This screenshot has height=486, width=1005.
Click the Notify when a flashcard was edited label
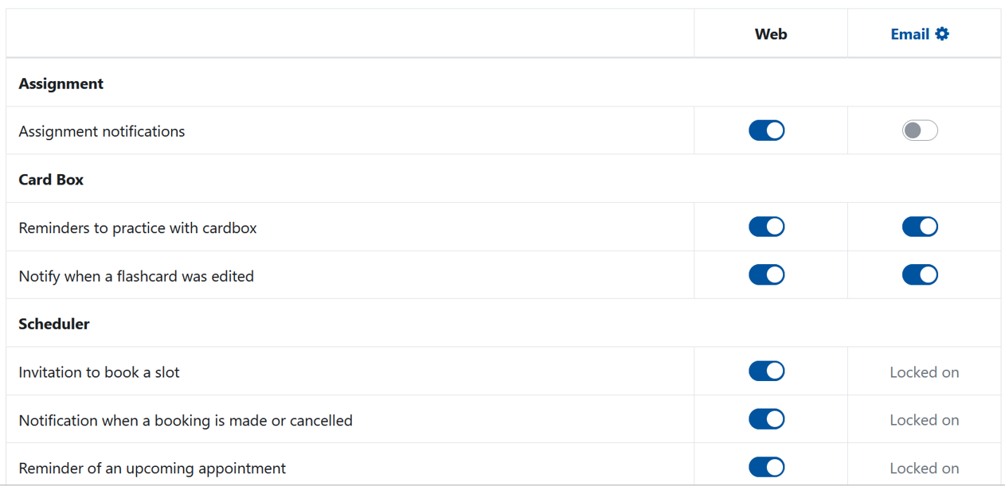point(135,275)
